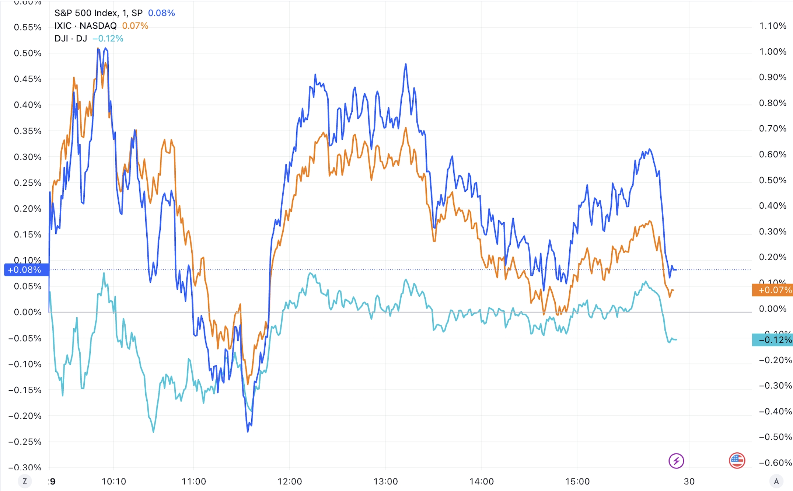
Task: Select the DJI · DJ legend entry
Action: coord(71,39)
